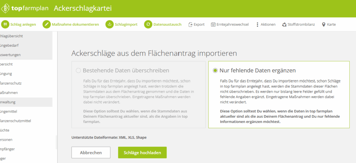
Task: Click the Schlag anlegen green icon
Action: pos(5,24)
